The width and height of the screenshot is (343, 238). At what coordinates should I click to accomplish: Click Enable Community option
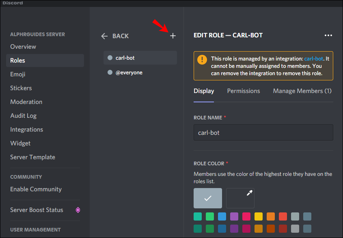click(x=36, y=189)
